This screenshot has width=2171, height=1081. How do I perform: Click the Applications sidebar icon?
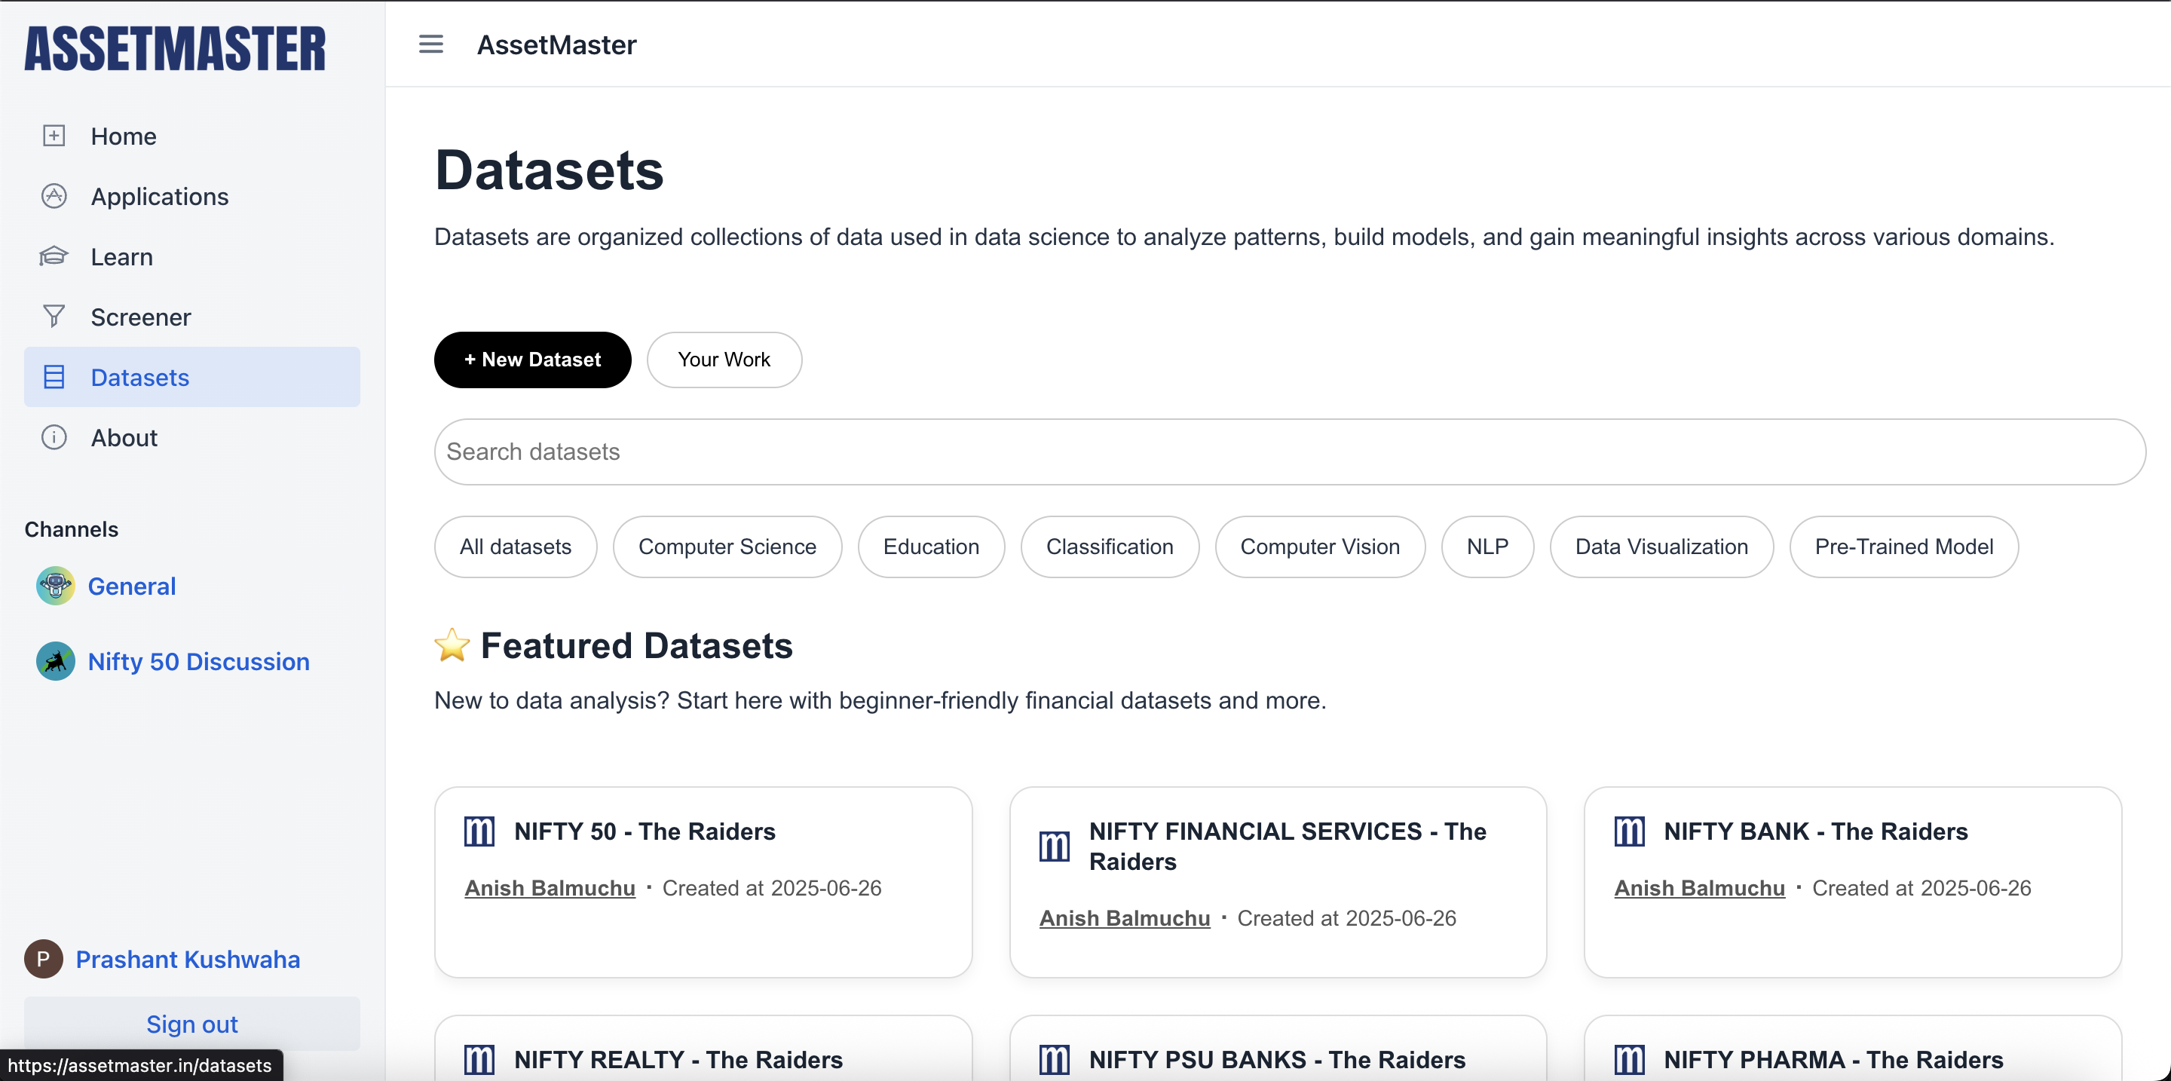coord(54,195)
